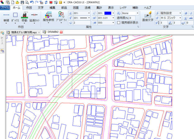Open the ファイル file menu
This screenshot has height=139, width=194.
pyautogui.click(x=5, y=7)
